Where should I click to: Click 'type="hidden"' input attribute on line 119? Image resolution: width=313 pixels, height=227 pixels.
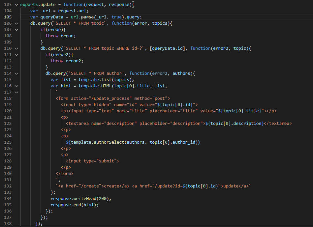[95, 105]
